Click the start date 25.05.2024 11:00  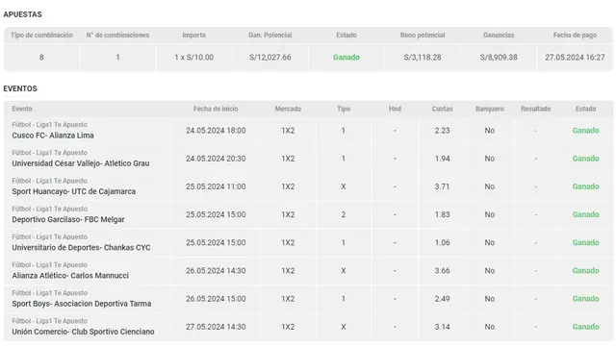pyautogui.click(x=216, y=186)
